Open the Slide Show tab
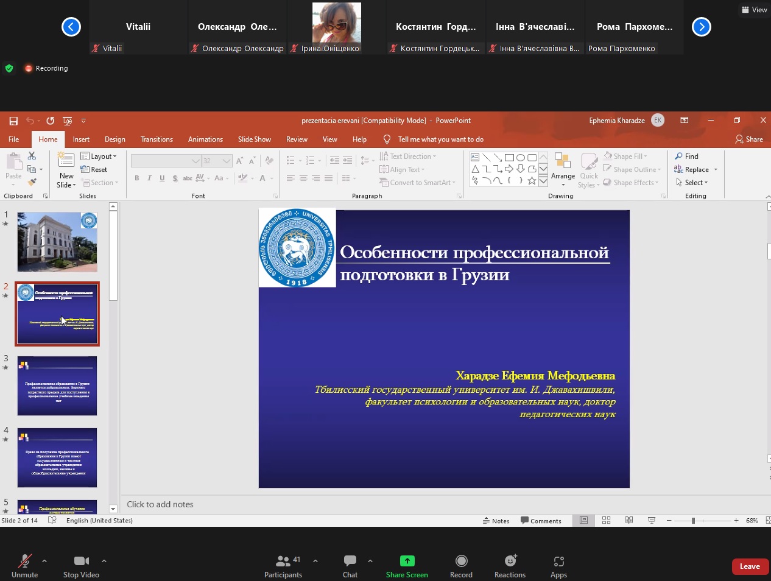The width and height of the screenshot is (771, 581). click(254, 139)
